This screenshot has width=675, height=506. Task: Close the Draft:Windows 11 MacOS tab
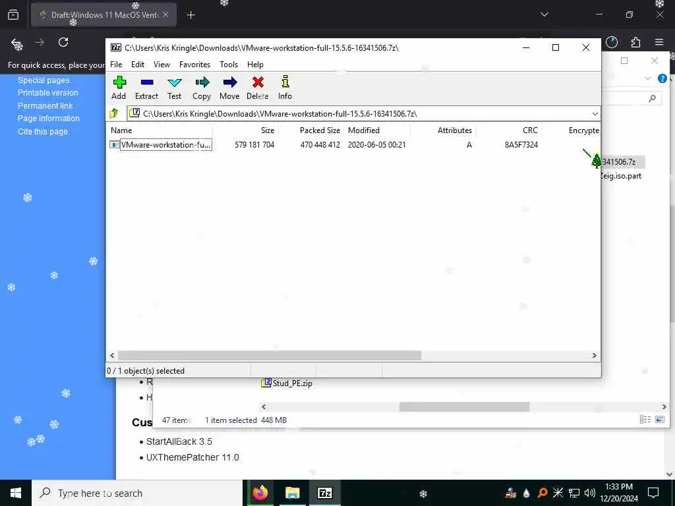coord(165,14)
